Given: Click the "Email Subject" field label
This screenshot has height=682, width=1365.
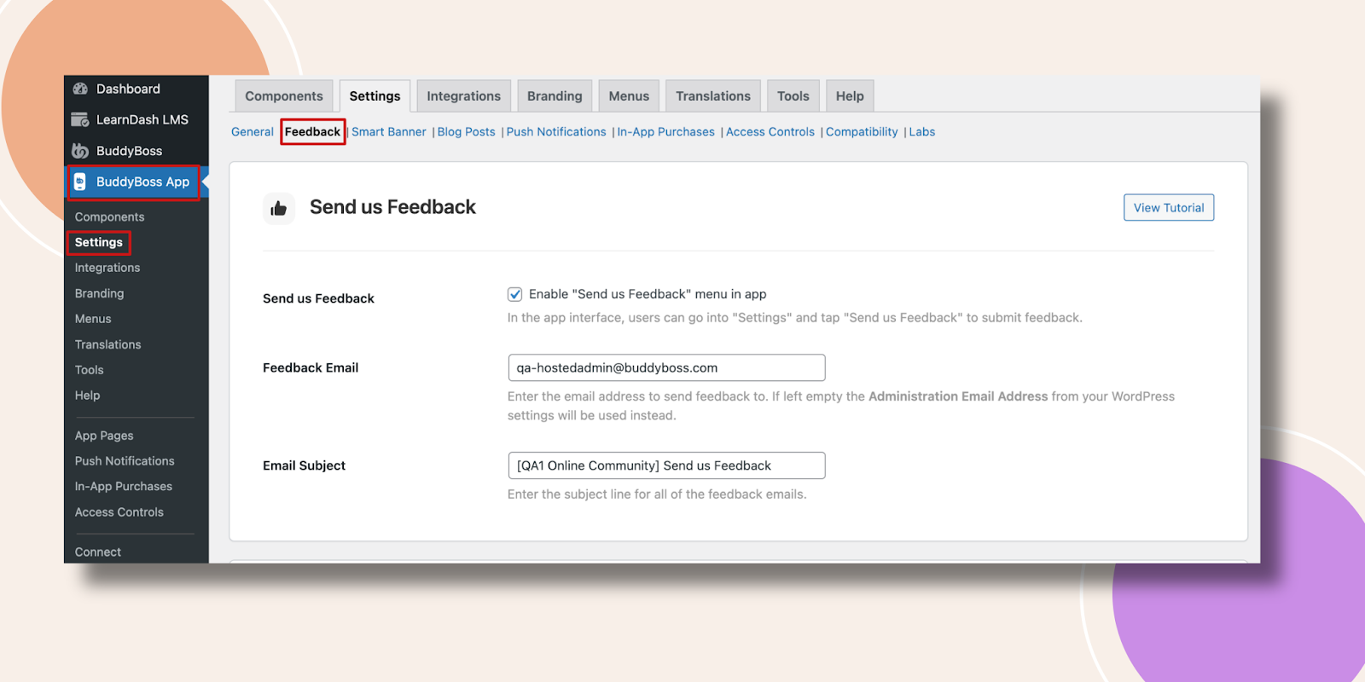Looking at the screenshot, I should point(304,466).
